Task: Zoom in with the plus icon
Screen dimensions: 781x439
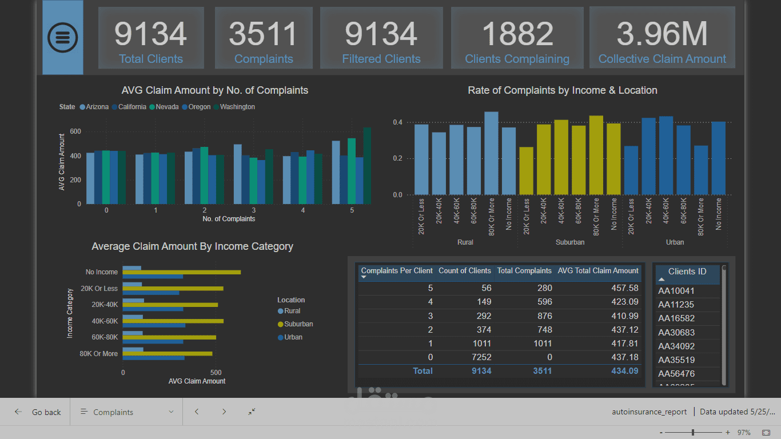Action: tap(728, 433)
